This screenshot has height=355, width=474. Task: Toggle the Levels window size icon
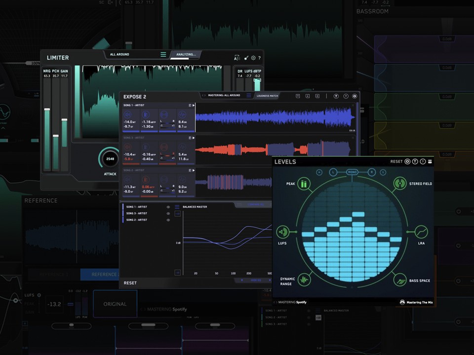[430, 162]
